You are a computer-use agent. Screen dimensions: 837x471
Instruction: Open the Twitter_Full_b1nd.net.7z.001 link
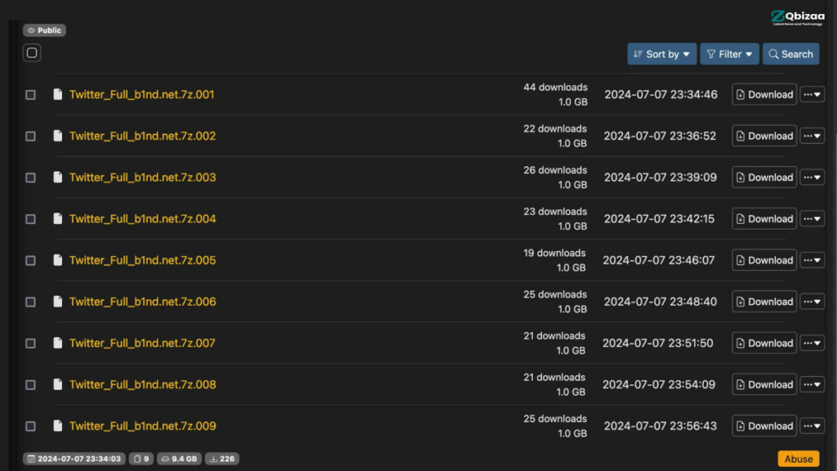coord(141,95)
